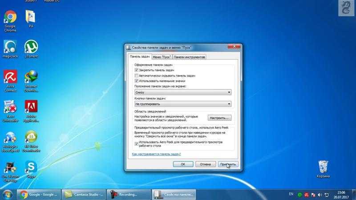The image size is (356, 200).
Task: Open the red Avira tray icon
Action: 307,195
